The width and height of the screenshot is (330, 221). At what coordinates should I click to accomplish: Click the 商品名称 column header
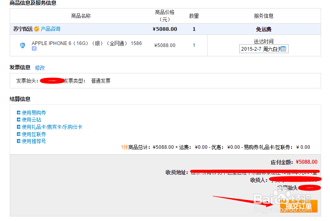pyautogui.click(x=81, y=16)
